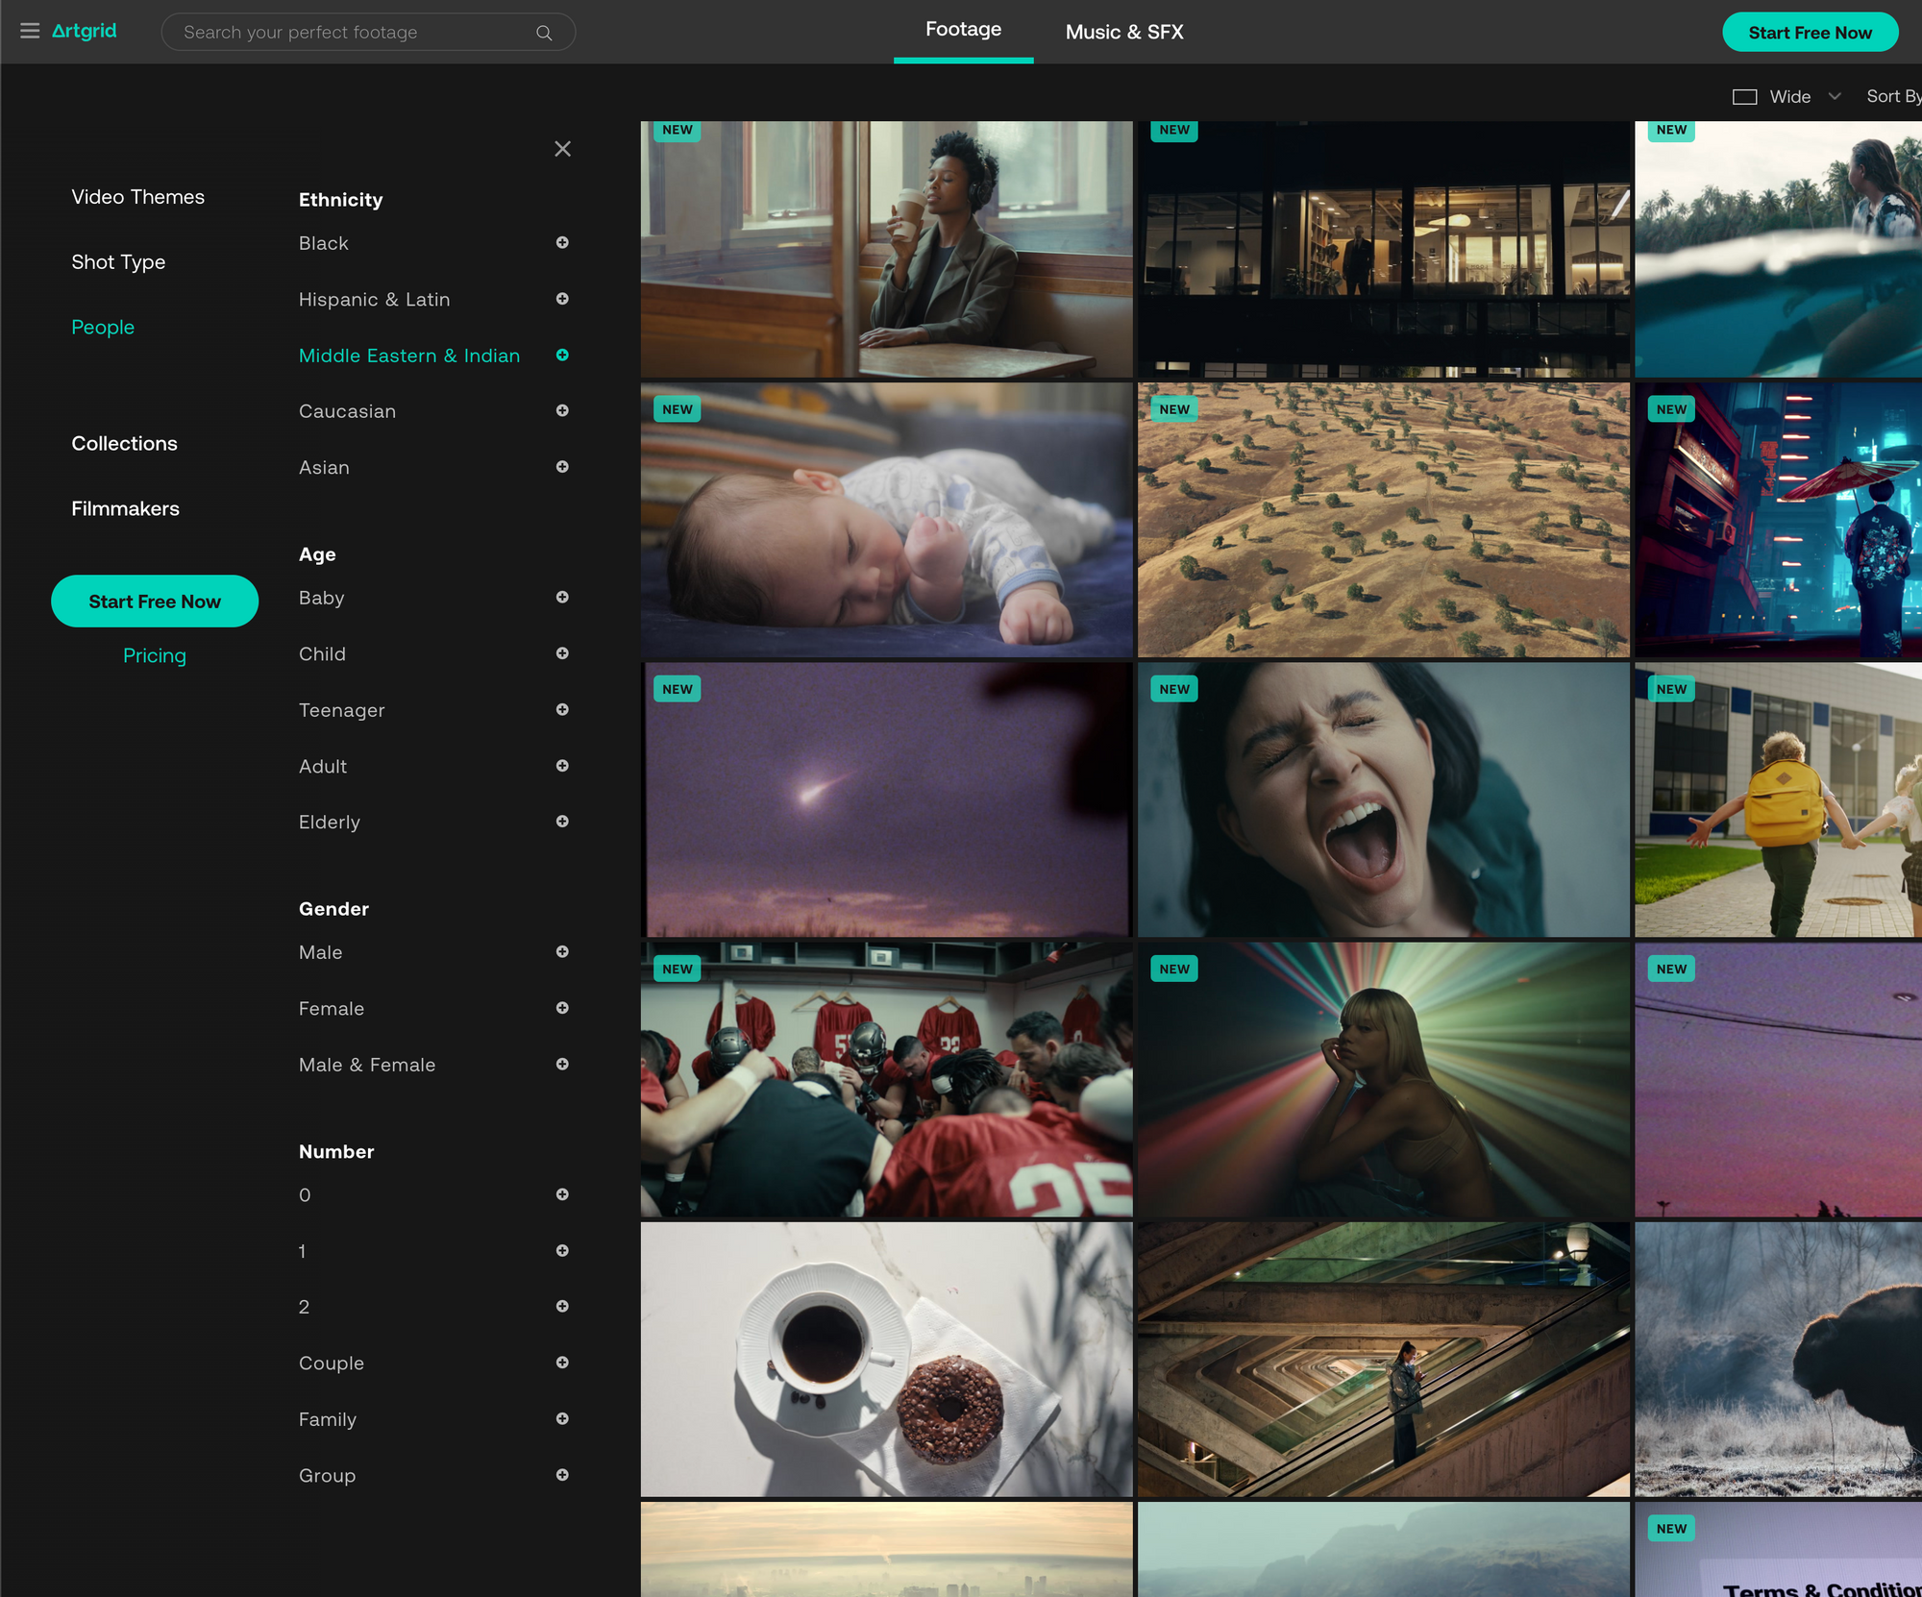This screenshot has height=1597, width=1922.
Task: Open the sleeping baby video thumbnail
Action: (884, 520)
